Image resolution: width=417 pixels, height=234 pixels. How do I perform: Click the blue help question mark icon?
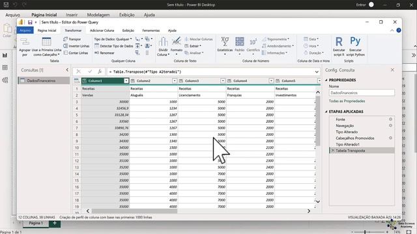click(399, 31)
